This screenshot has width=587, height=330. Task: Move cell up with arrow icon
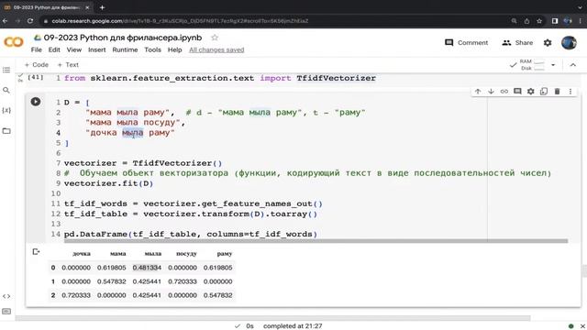point(478,92)
